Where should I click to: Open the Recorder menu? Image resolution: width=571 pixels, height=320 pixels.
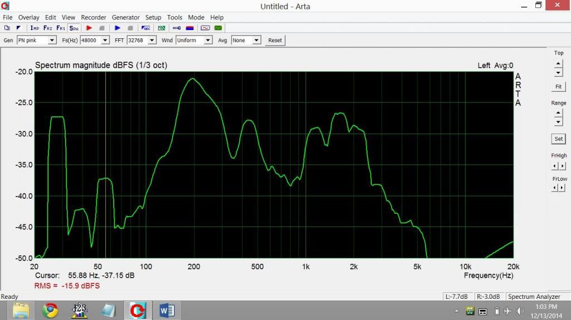(94, 17)
